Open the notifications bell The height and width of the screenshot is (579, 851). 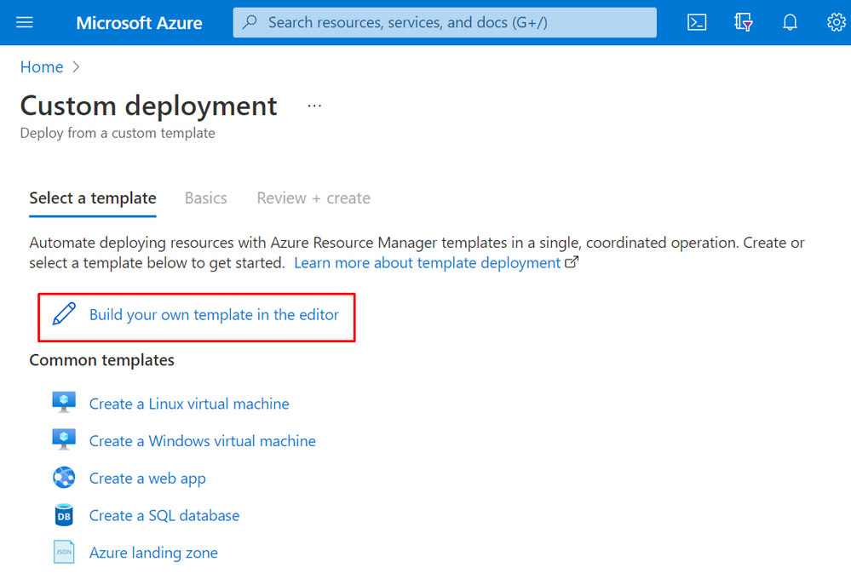tap(791, 22)
